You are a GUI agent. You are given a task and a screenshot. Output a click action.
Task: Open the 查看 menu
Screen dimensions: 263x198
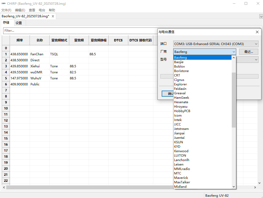pyautogui.click(x=32, y=10)
